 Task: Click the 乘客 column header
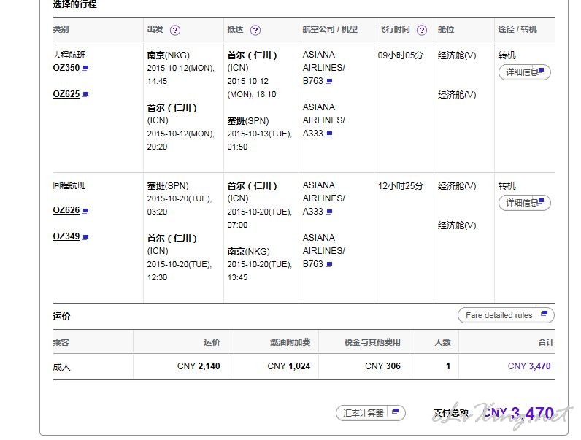point(61,342)
